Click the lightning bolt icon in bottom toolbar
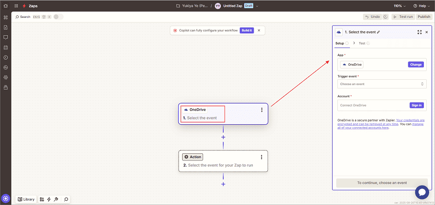 [49, 199]
